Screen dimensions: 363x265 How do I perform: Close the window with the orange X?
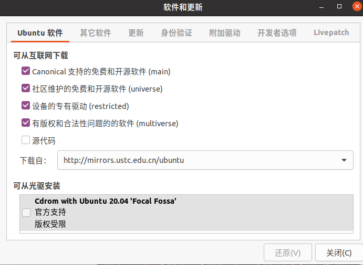[x=357, y=6]
